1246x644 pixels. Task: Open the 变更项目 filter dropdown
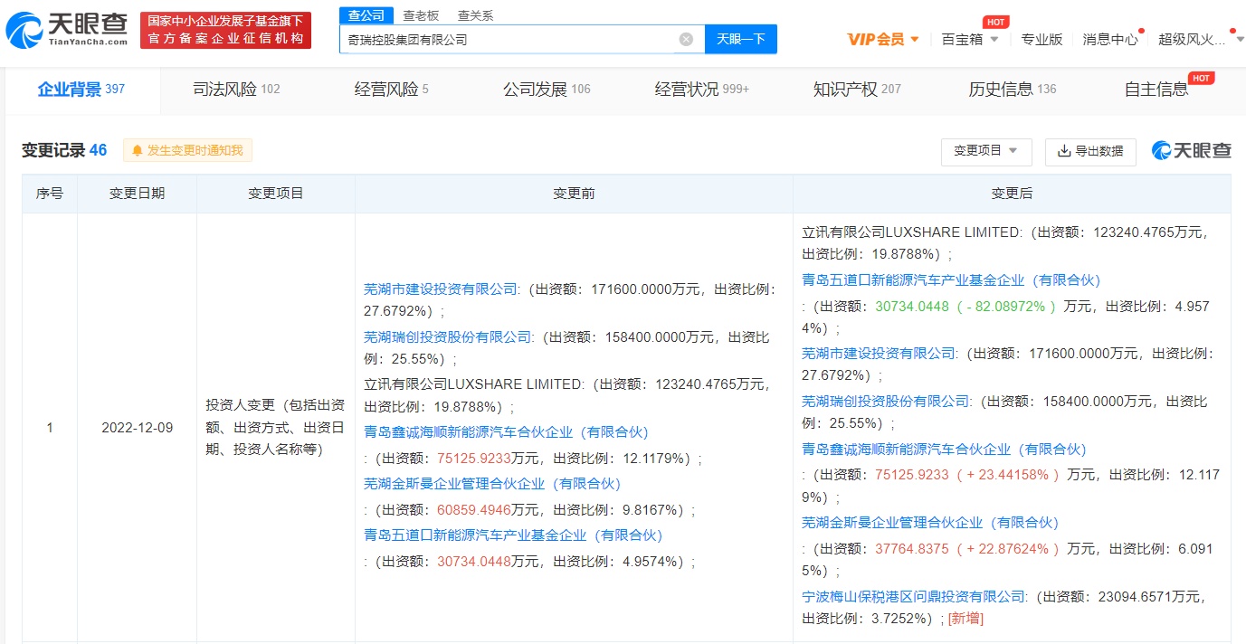tap(985, 151)
